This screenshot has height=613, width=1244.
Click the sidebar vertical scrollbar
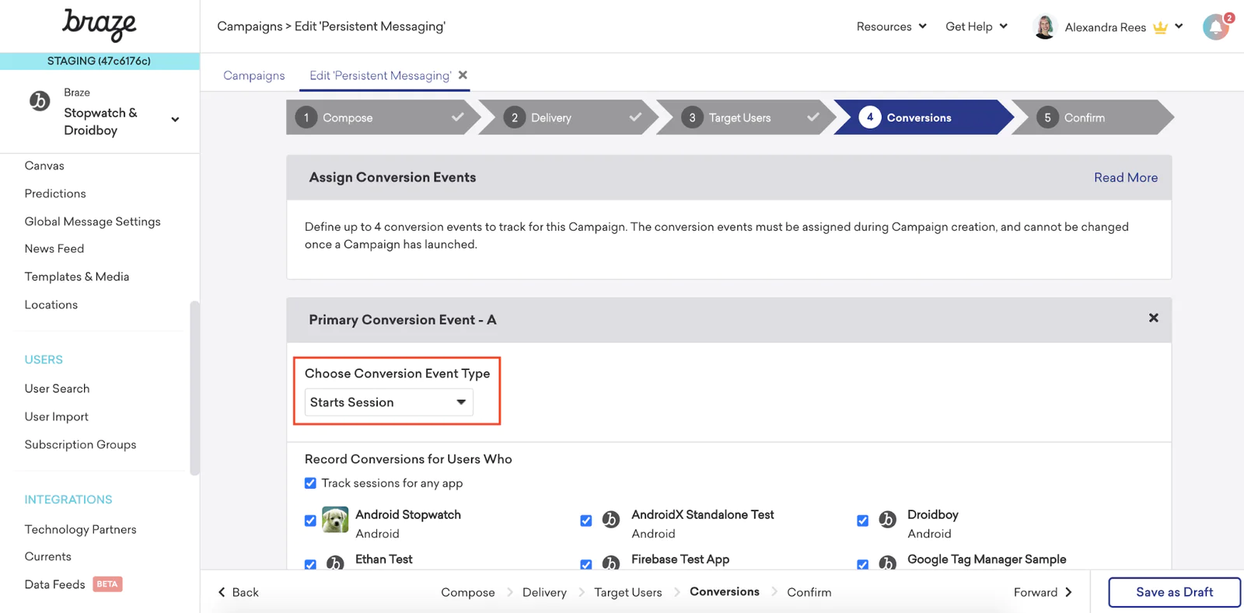[x=194, y=387]
